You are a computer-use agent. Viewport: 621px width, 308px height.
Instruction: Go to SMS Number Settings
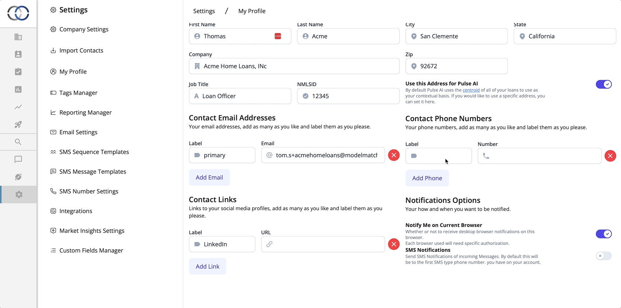(89, 191)
